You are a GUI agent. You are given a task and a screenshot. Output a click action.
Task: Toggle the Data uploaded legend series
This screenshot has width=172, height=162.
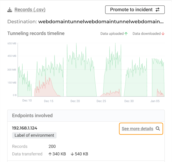point(114,34)
